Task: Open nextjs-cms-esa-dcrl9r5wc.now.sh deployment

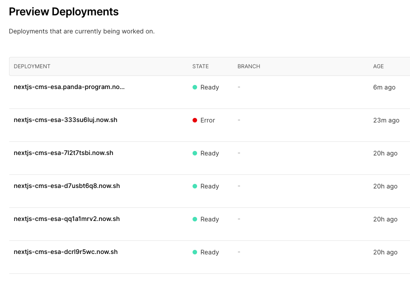Action: pos(66,252)
